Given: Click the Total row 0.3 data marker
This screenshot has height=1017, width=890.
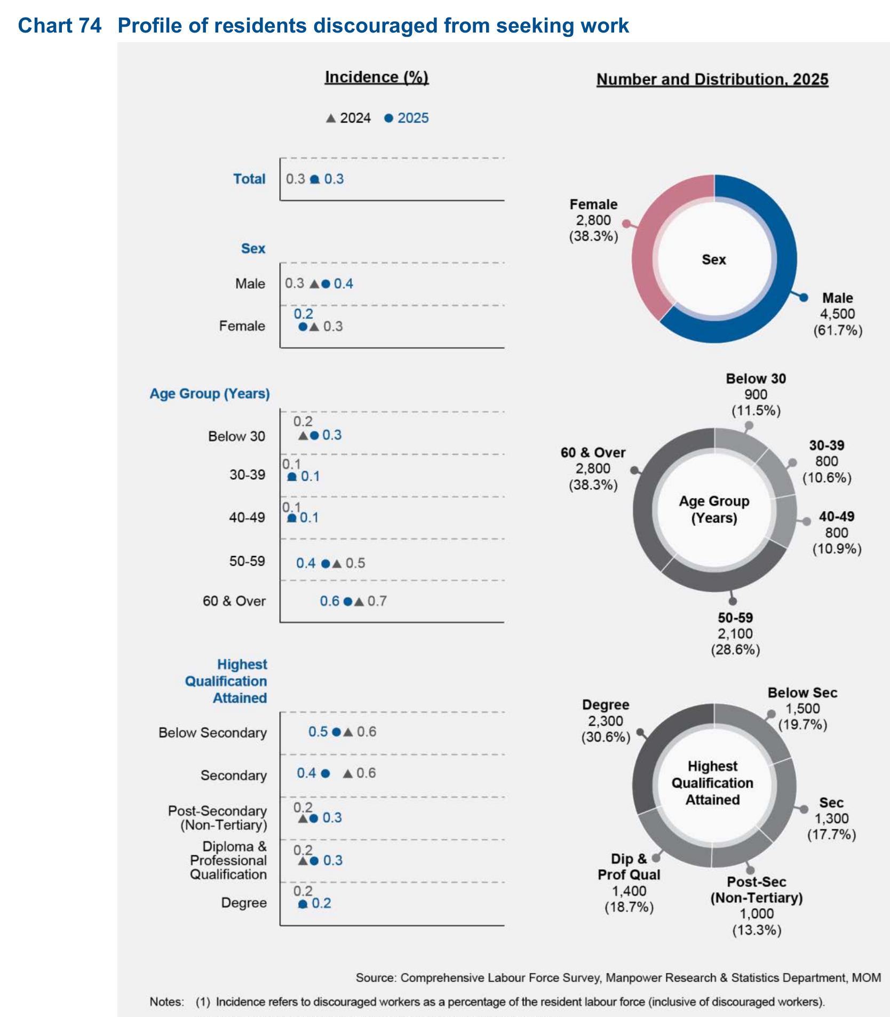Looking at the screenshot, I should (x=315, y=179).
